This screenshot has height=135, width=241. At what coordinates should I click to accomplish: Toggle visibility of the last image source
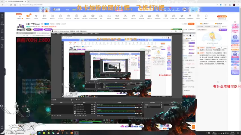92,113
